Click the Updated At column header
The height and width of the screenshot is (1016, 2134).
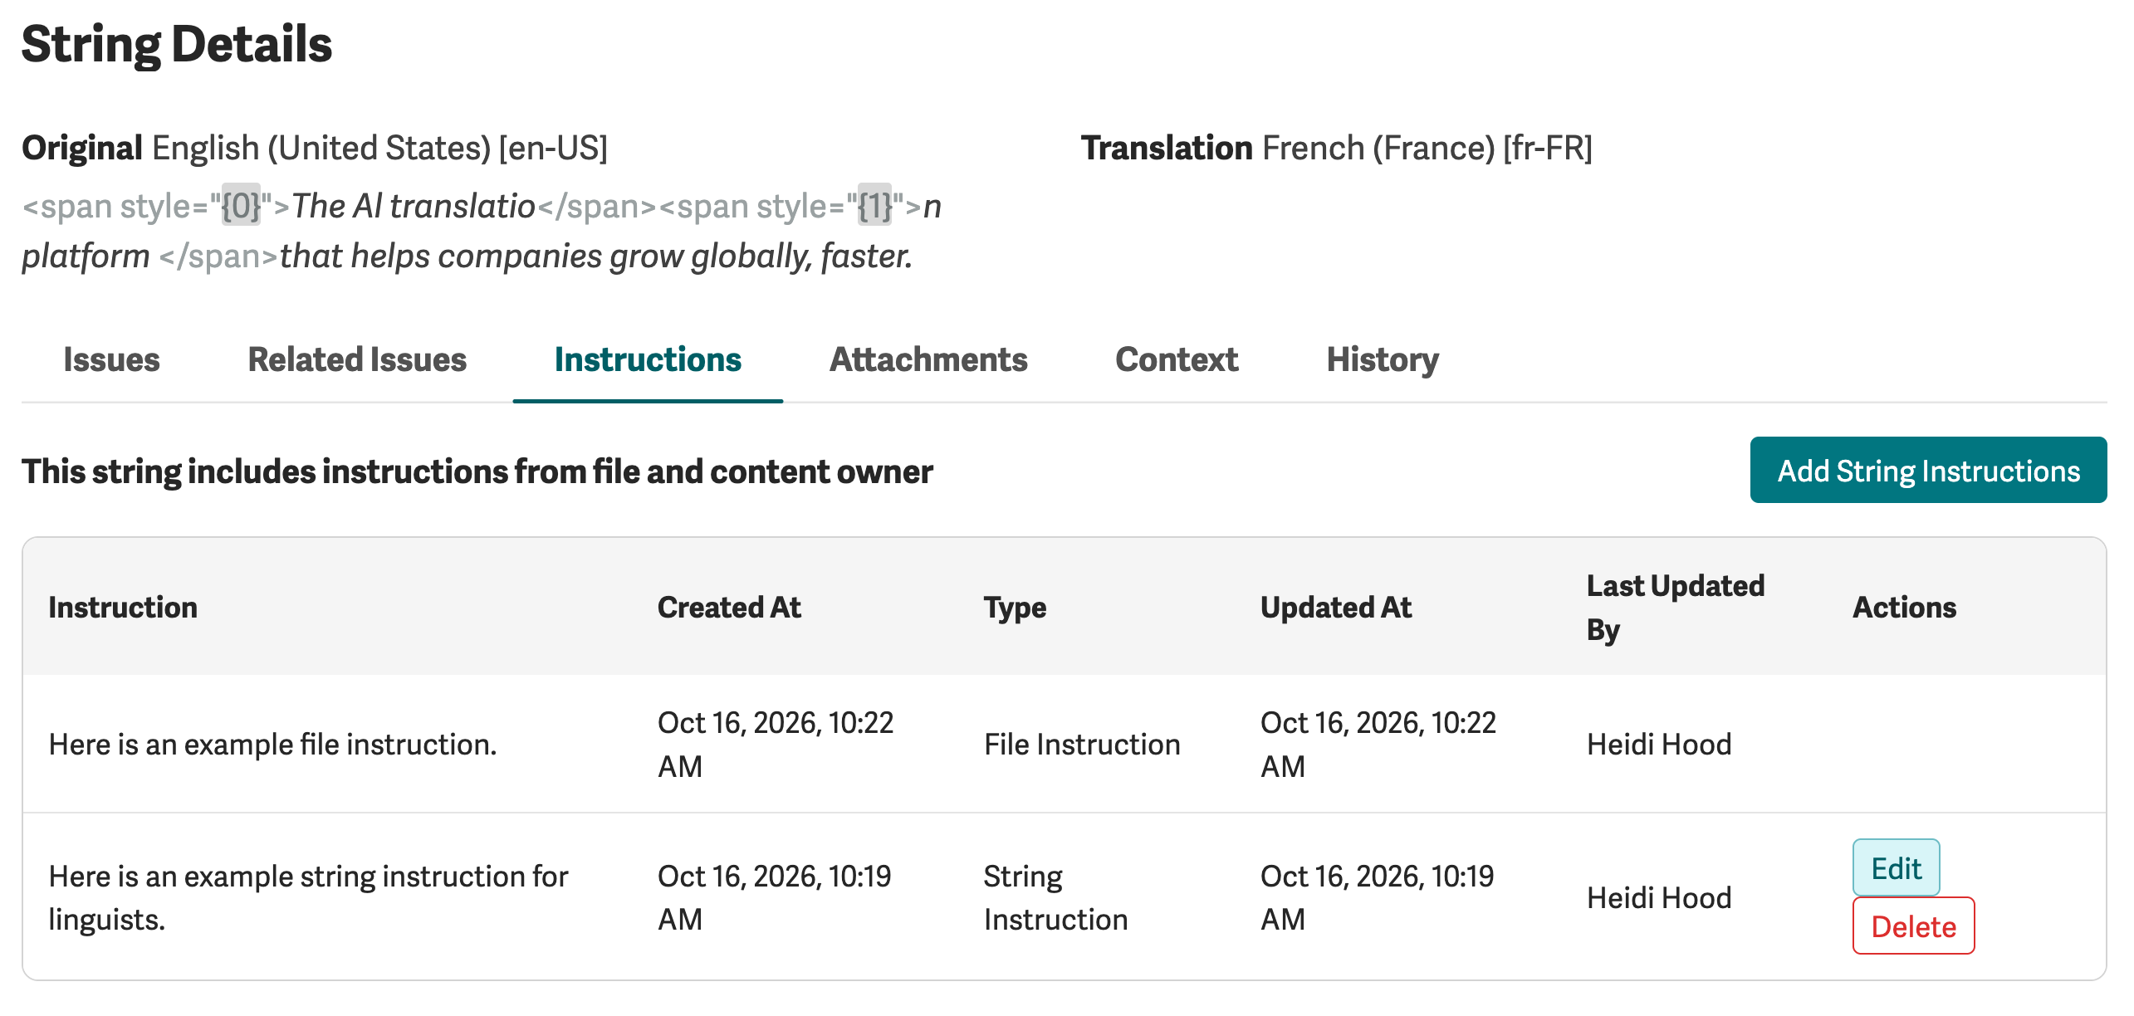[x=1335, y=607]
